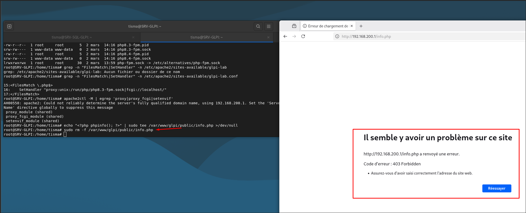Click the 'Assurez-vous d'avoir saisi correctement' bullet text
Viewport: 526px width, 213px height.
[x=422, y=173]
